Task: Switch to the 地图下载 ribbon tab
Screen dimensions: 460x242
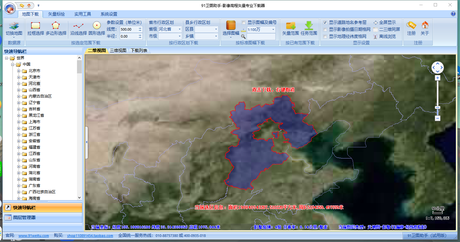Action: [30, 14]
